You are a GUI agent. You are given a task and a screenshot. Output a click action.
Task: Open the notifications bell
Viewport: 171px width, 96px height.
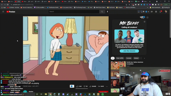tap(160, 12)
